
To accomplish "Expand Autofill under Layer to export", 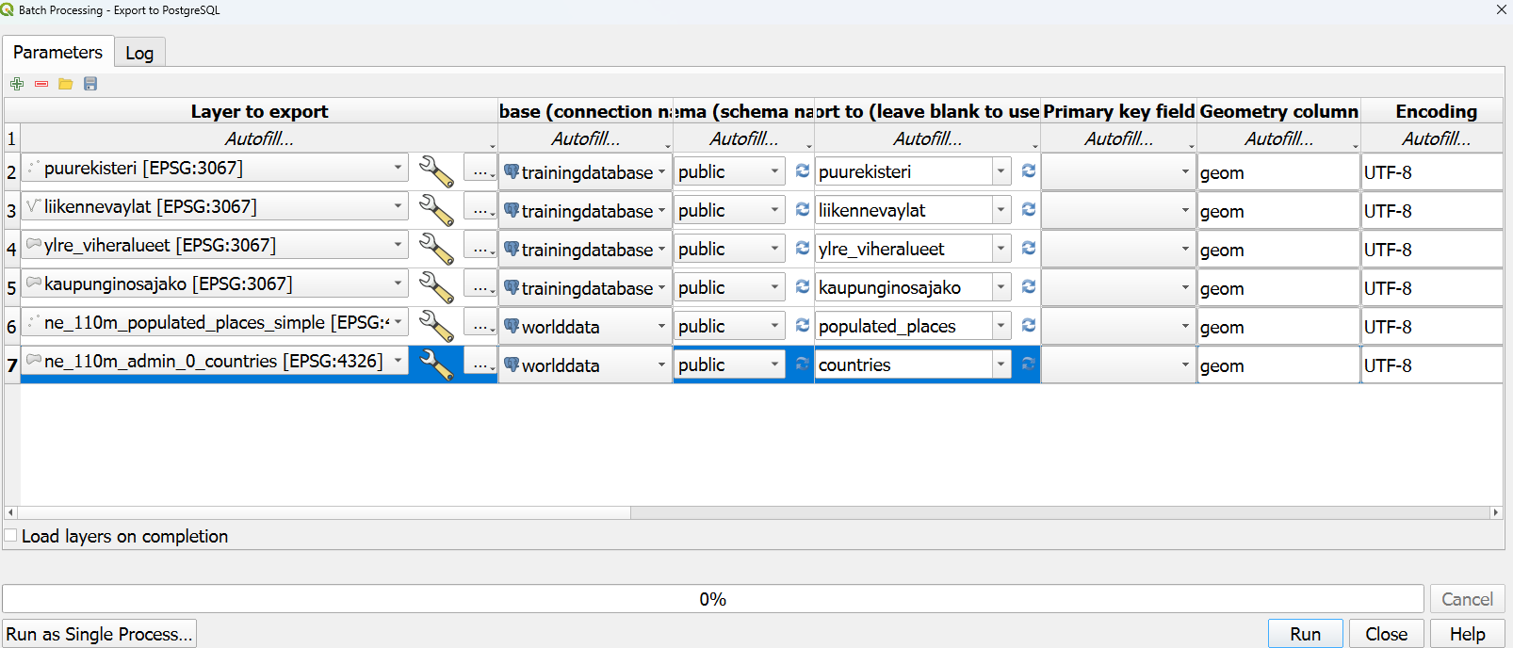I will [259, 138].
